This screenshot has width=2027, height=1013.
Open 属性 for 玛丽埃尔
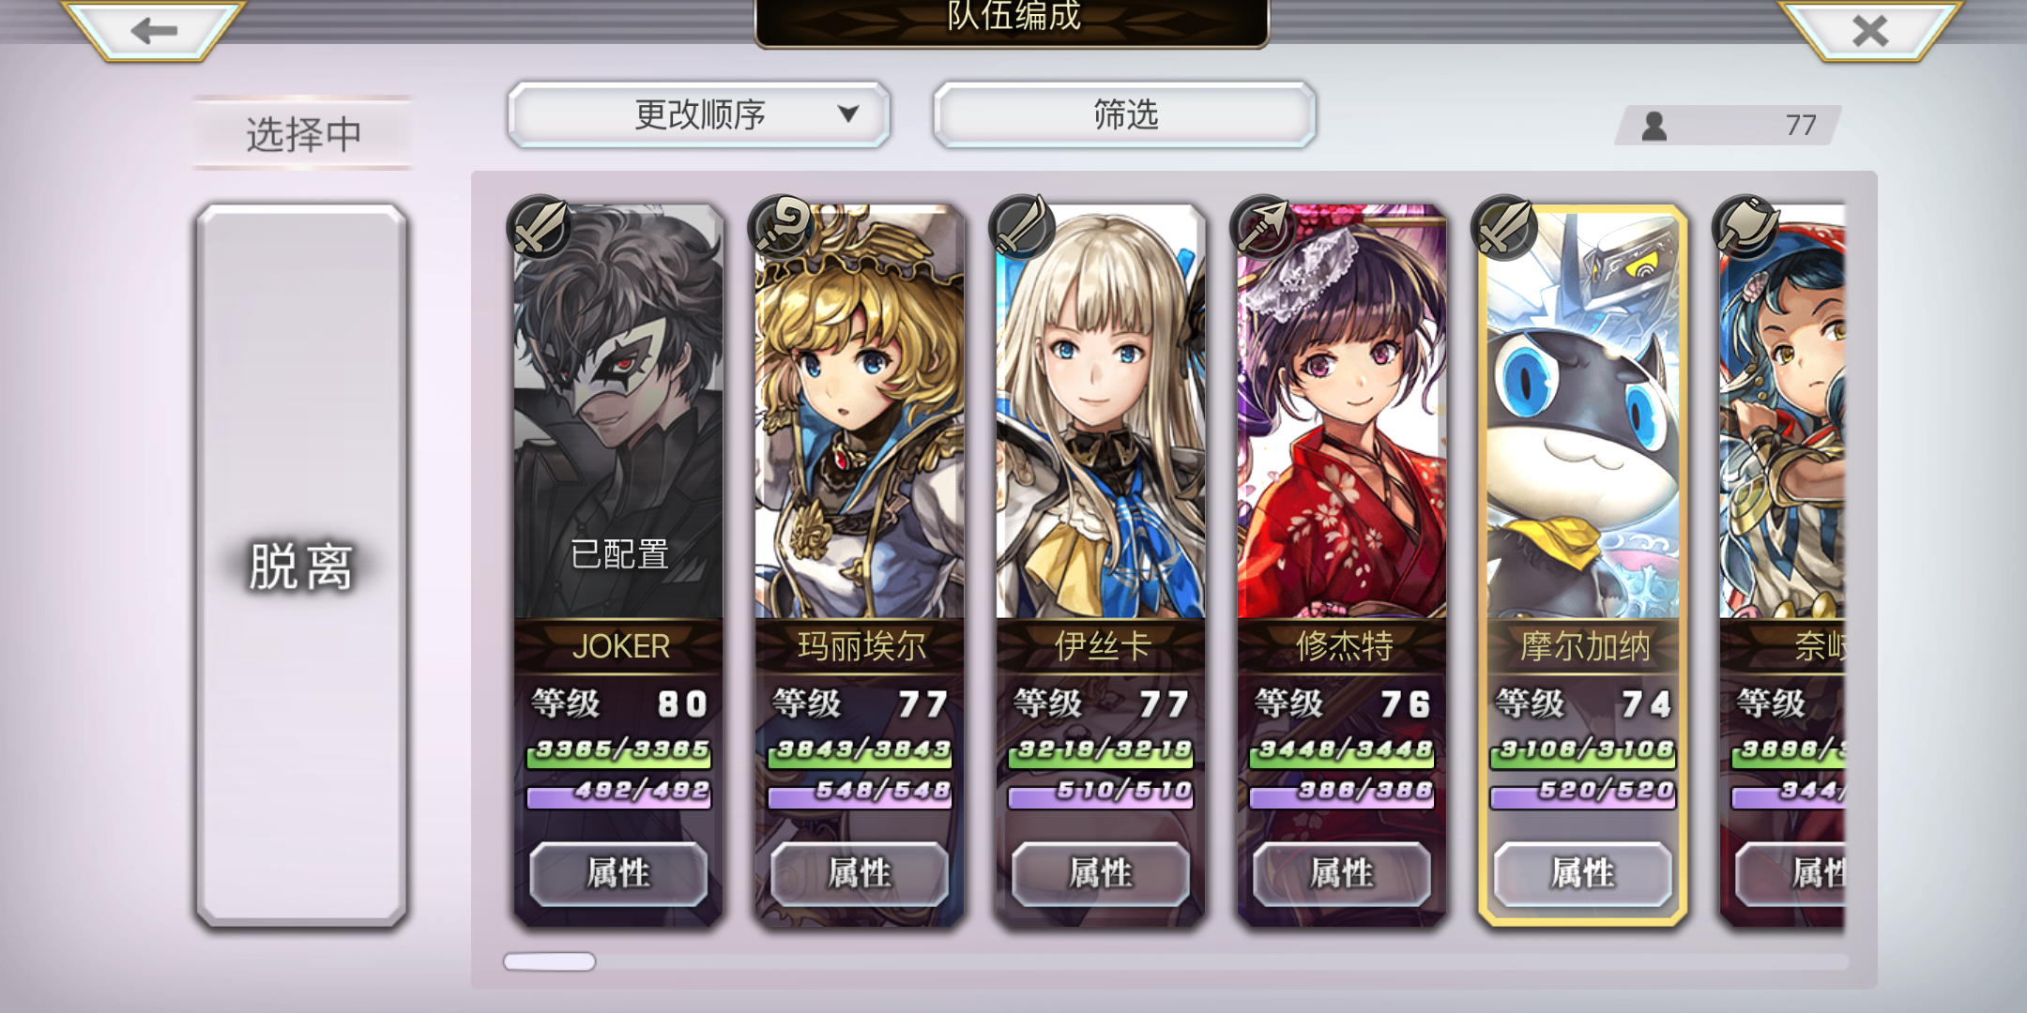click(860, 873)
